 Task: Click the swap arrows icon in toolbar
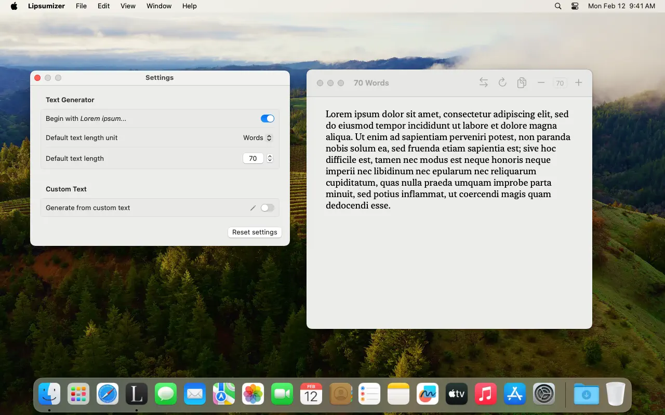click(x=483, y=82)
